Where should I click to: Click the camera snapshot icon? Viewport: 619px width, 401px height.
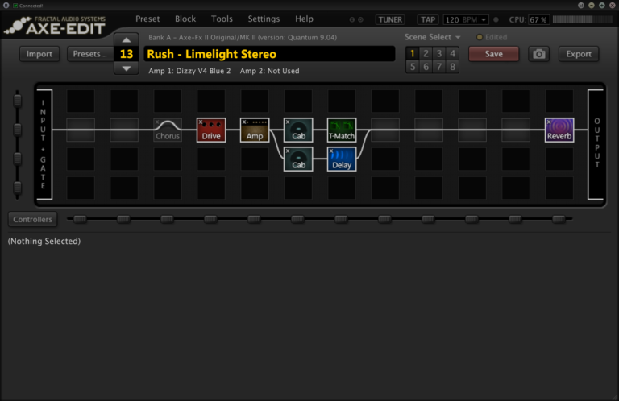pos(539,54)
